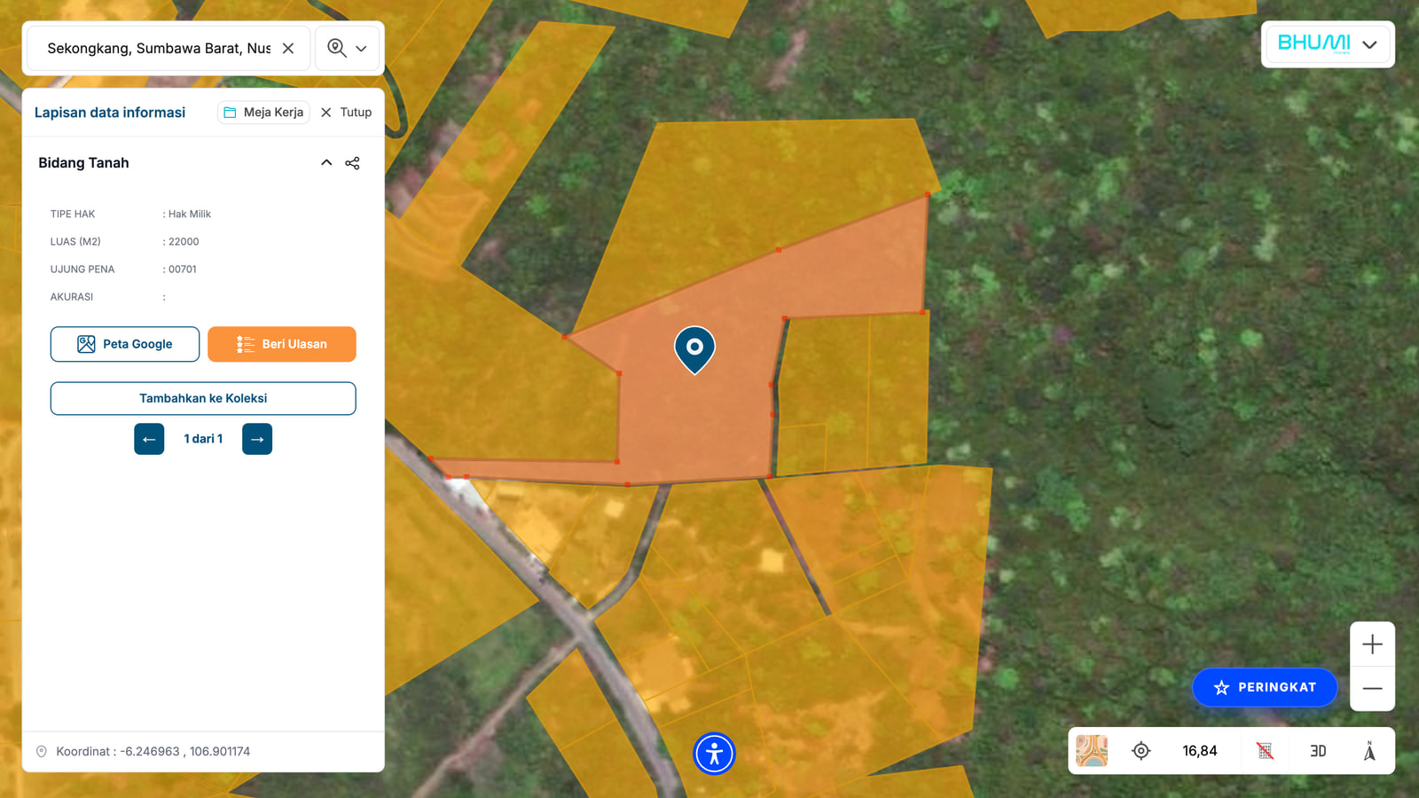This screenshot has height=798, width=1419.
Task: Click the 1 dari 1 page indicator
Action: tap(203, 439)
